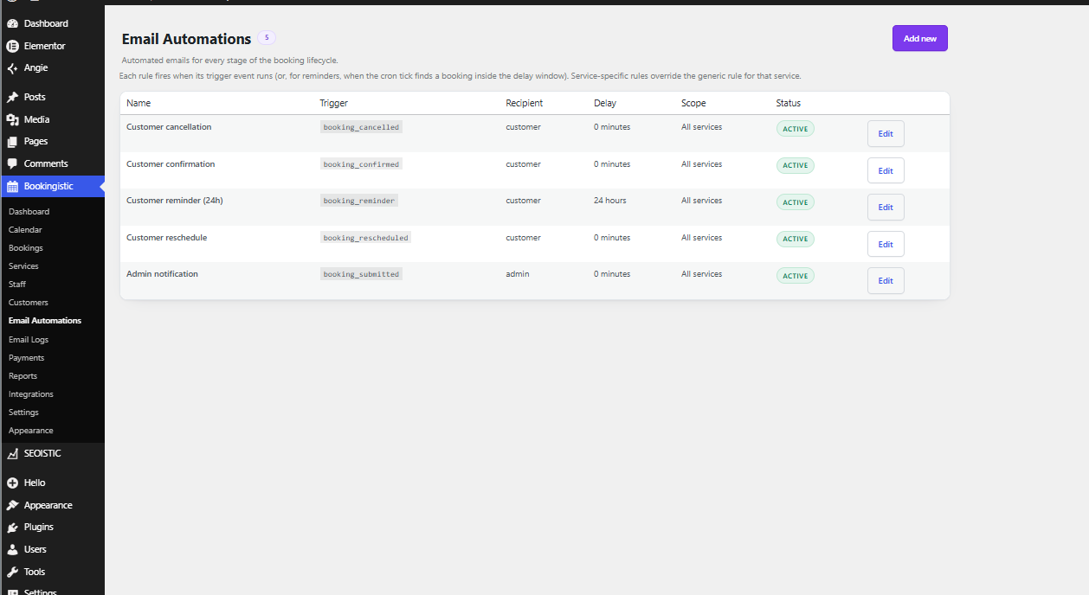Click the 24 hours delay value
Image resolution: width=1089 pixels, height=595 pixels.
pos(610,201)
